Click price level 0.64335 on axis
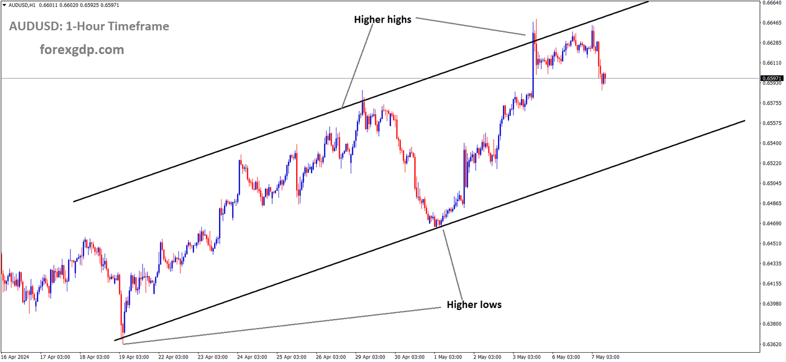This screenshot has width=786, height=362. (x=772, y=263)
